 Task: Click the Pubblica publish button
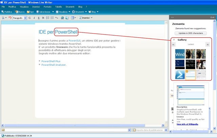(x=7, y=12)
